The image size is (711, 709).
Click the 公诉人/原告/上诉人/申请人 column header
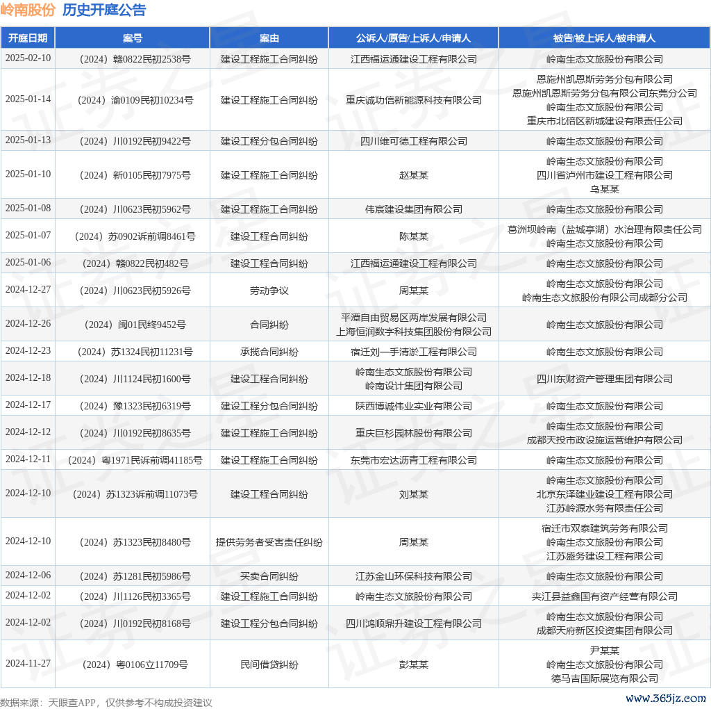(413, 38)
